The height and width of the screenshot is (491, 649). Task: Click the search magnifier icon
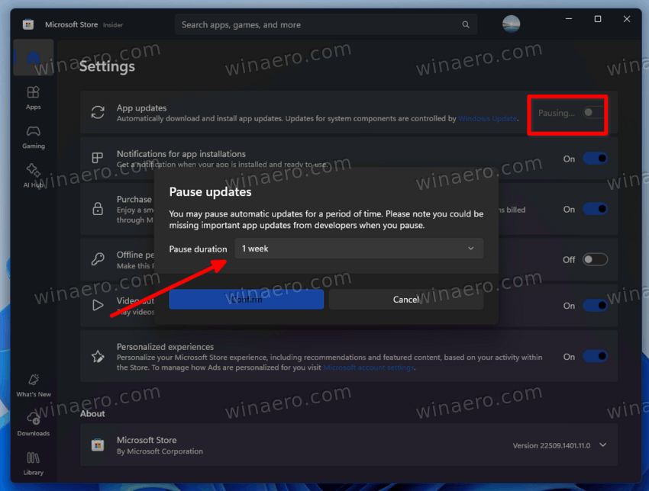click(466, 25)
